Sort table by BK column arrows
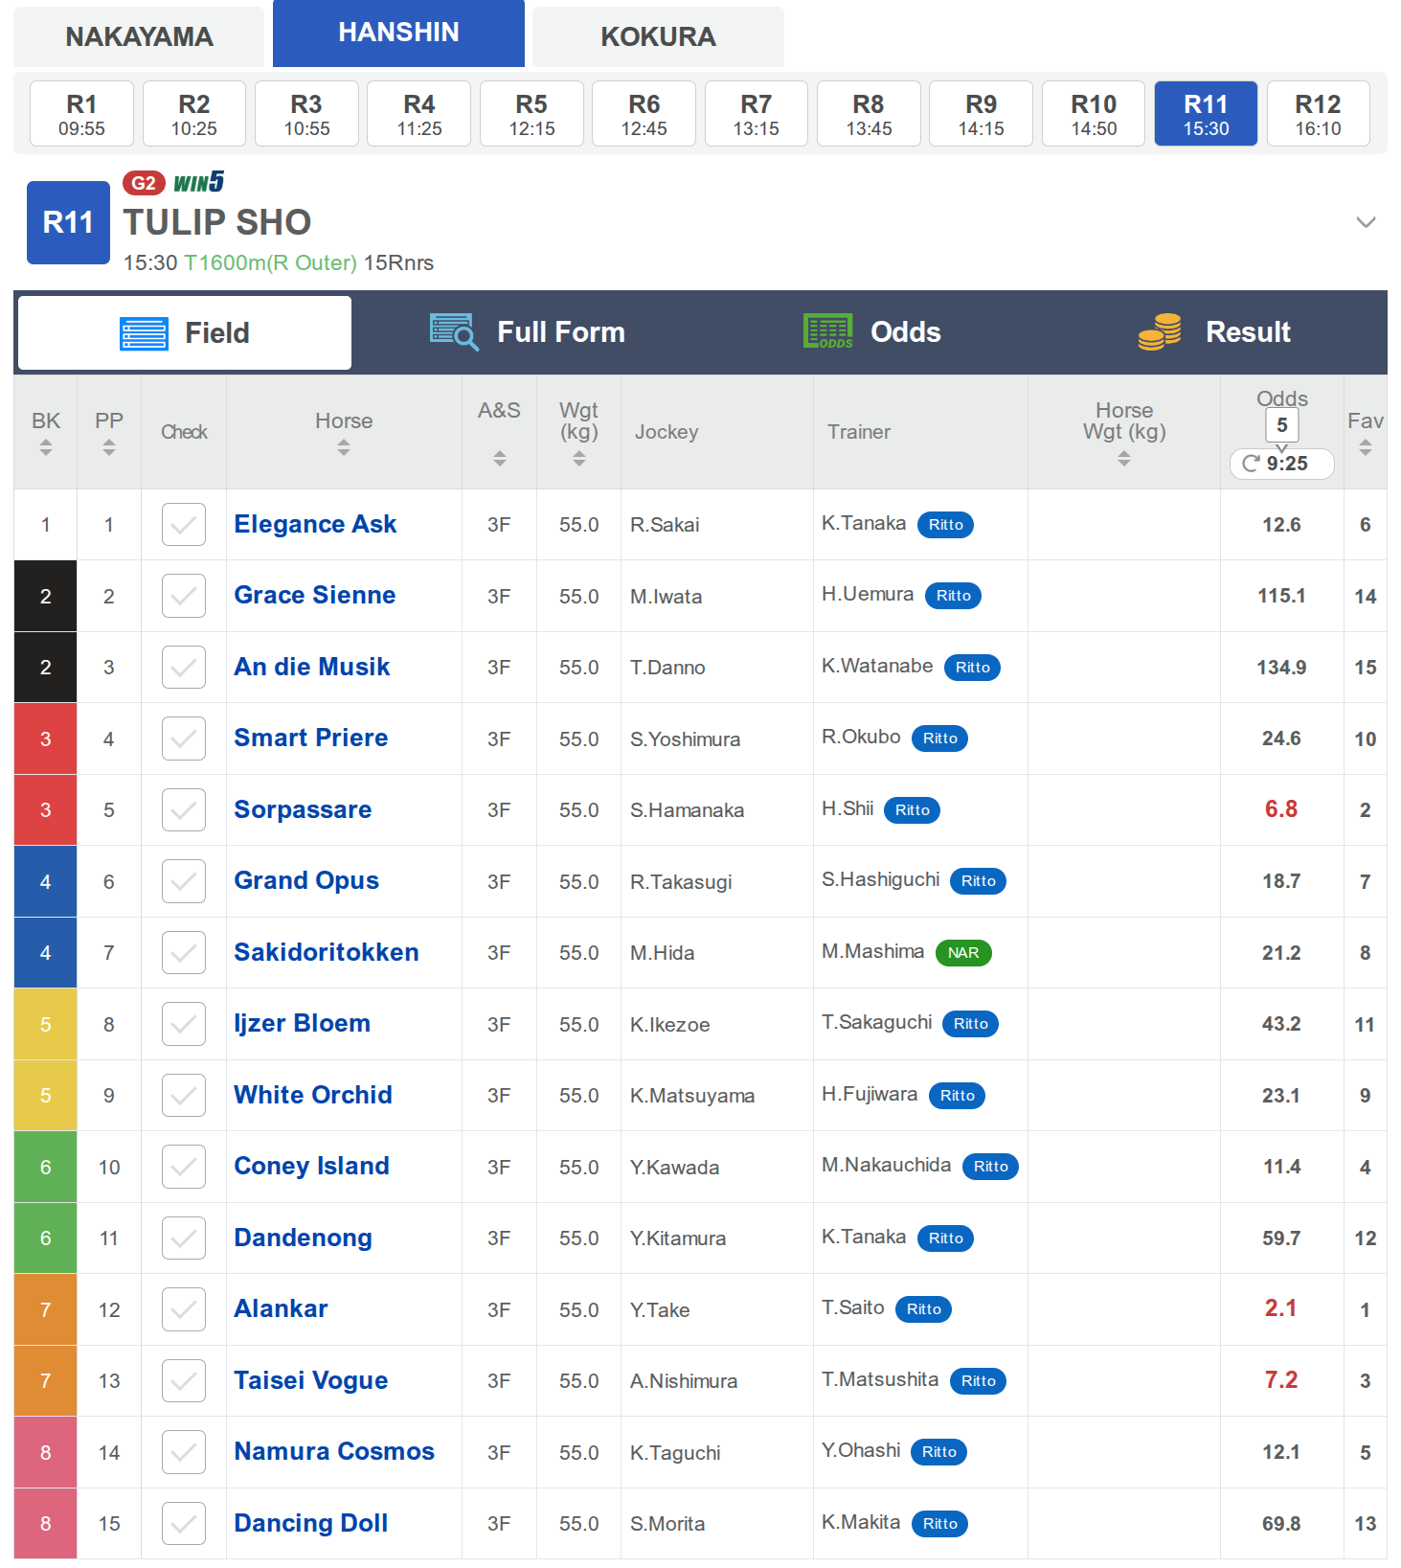 [46, 447]
